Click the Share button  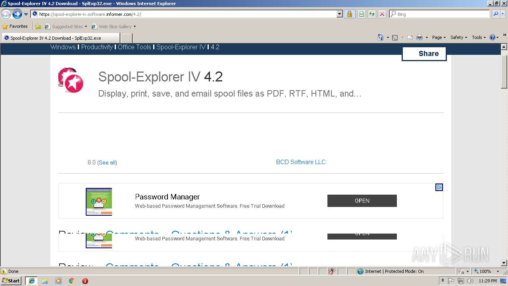coord(424,54)
